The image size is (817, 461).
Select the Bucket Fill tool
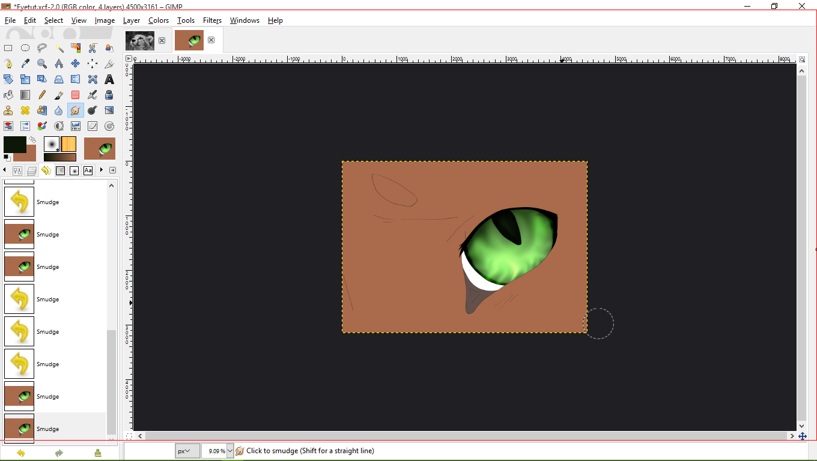coord(8,95)
